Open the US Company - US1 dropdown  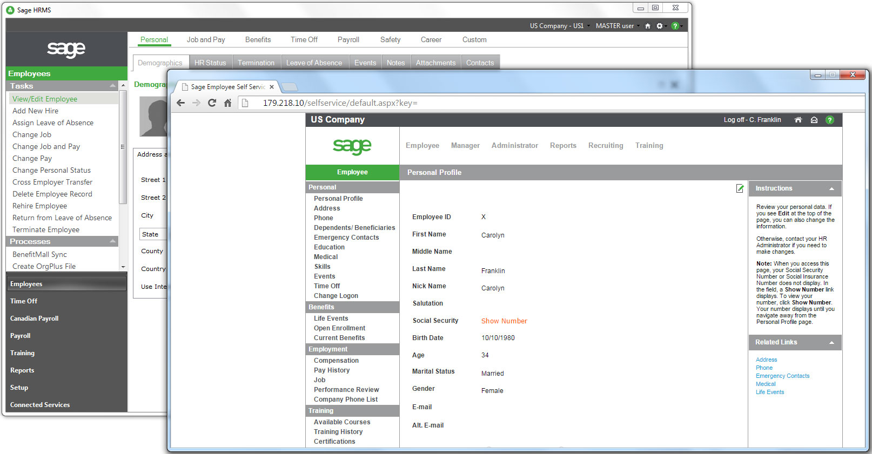(560, 26)
